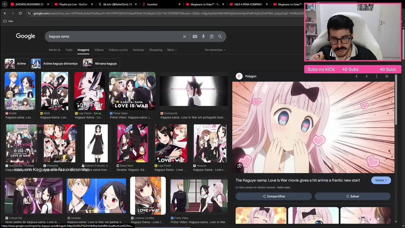The image size is (405, 228).
Task: Open the Crunchyroll image result
Action: click(193, 91)
